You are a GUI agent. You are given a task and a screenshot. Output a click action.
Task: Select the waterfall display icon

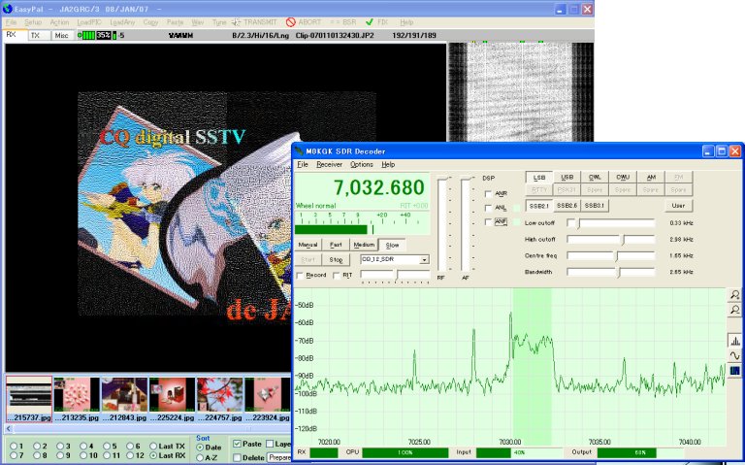[734, 371]
